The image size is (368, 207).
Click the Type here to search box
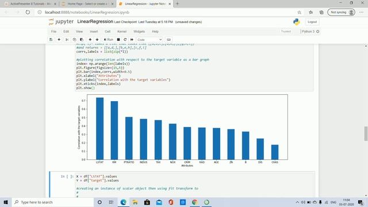click(53, 202)
